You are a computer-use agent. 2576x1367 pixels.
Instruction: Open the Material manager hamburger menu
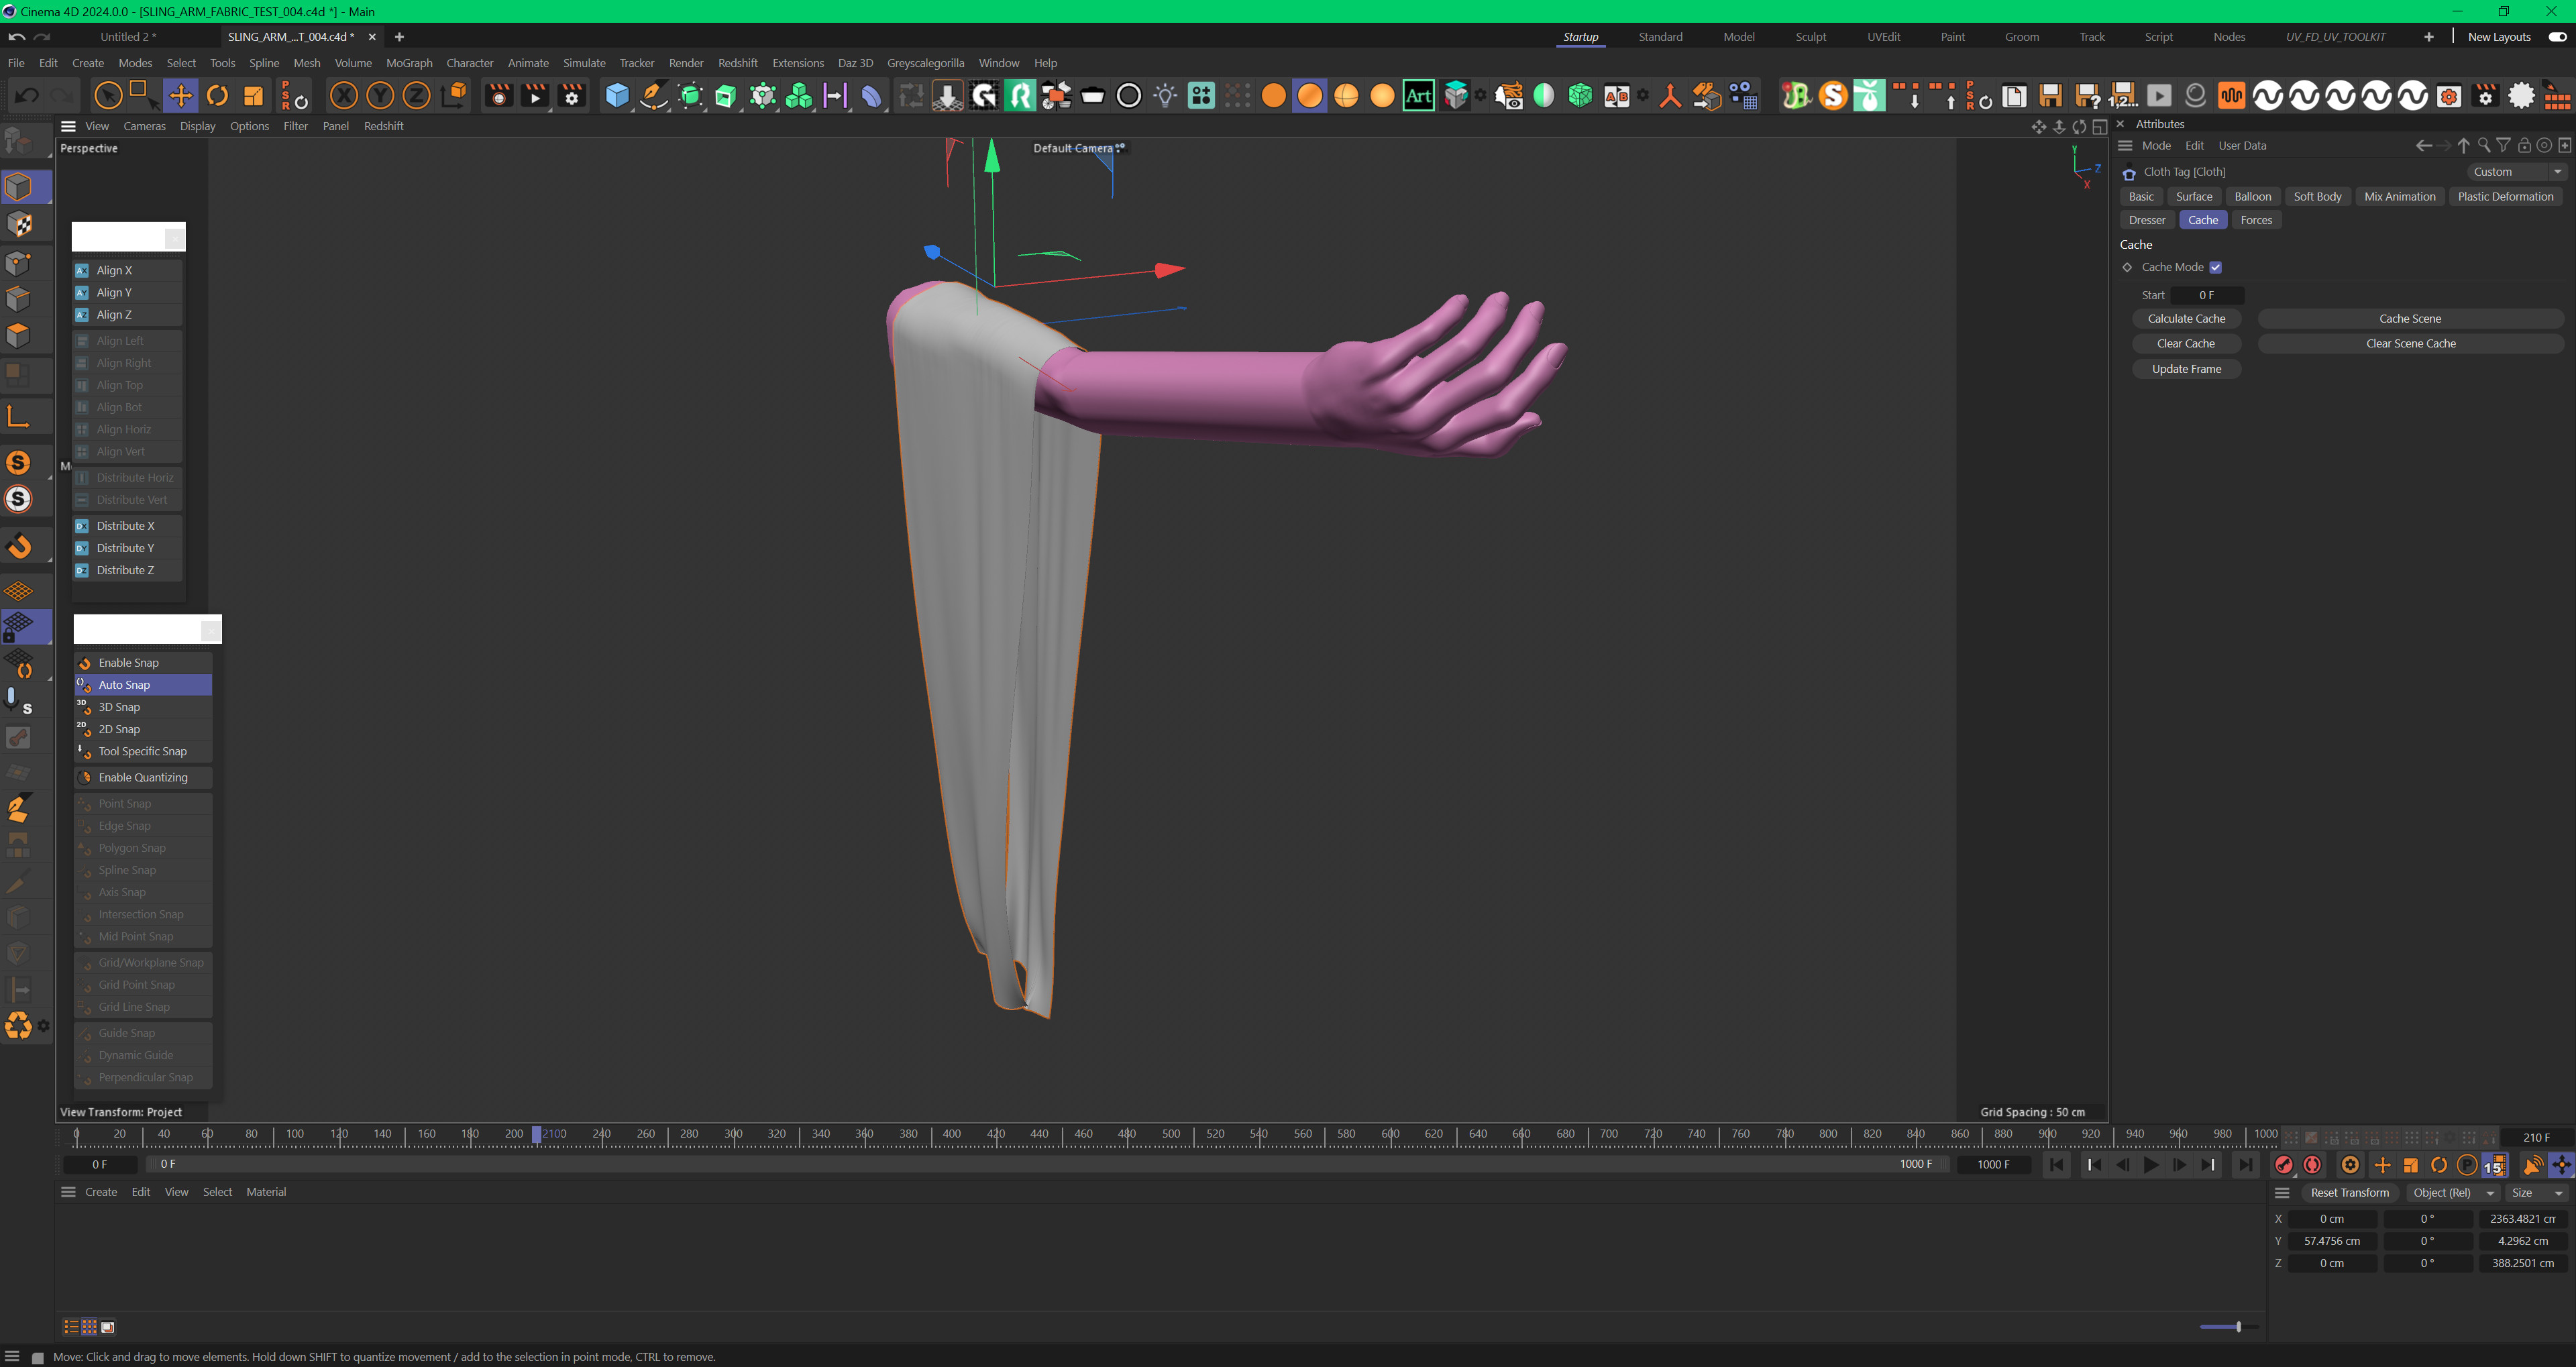pyautogui.click(x=68, y=1192)
